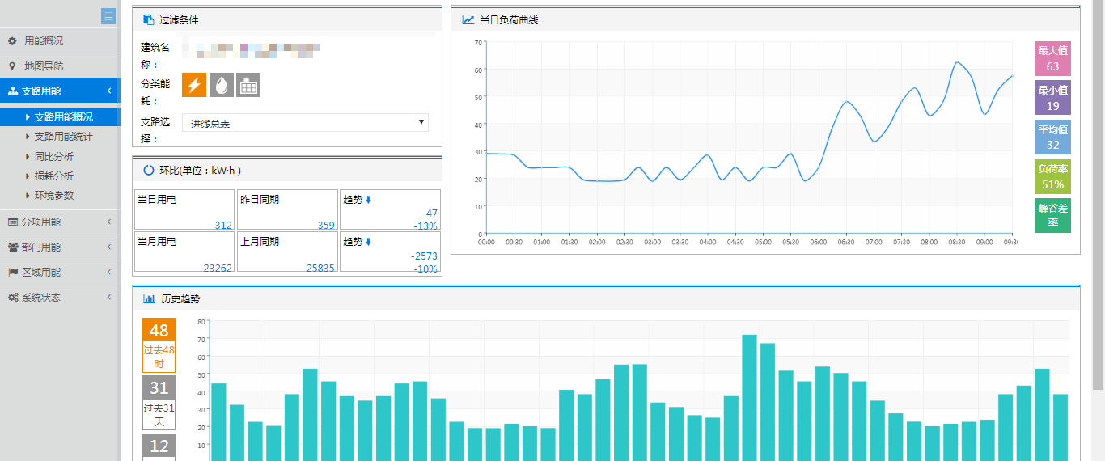Click chevron arrow on 部门用能 row
The height and width of the screenshot is (461, 1105).
pos(109,247)
